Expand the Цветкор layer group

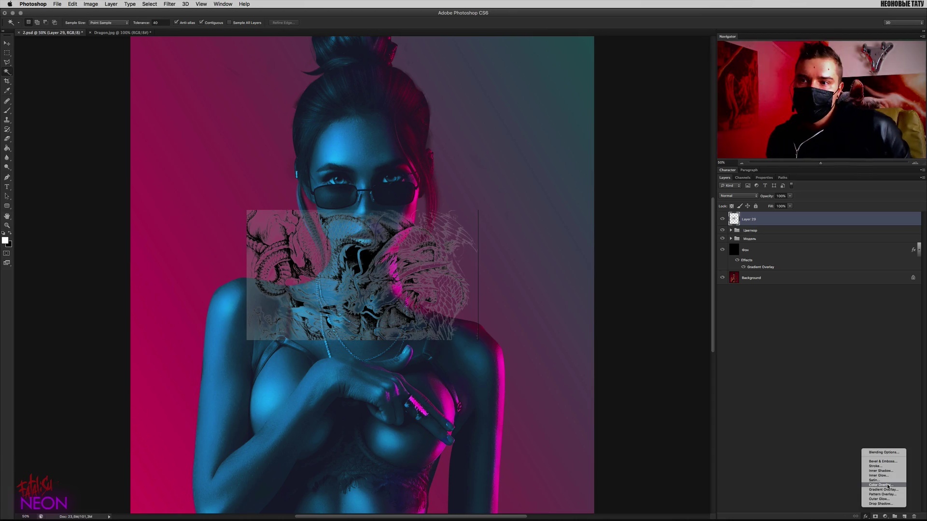pyautogui.click(x=731, y=230)
